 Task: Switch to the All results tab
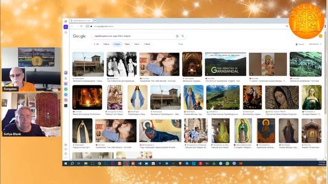pos(97,44)
